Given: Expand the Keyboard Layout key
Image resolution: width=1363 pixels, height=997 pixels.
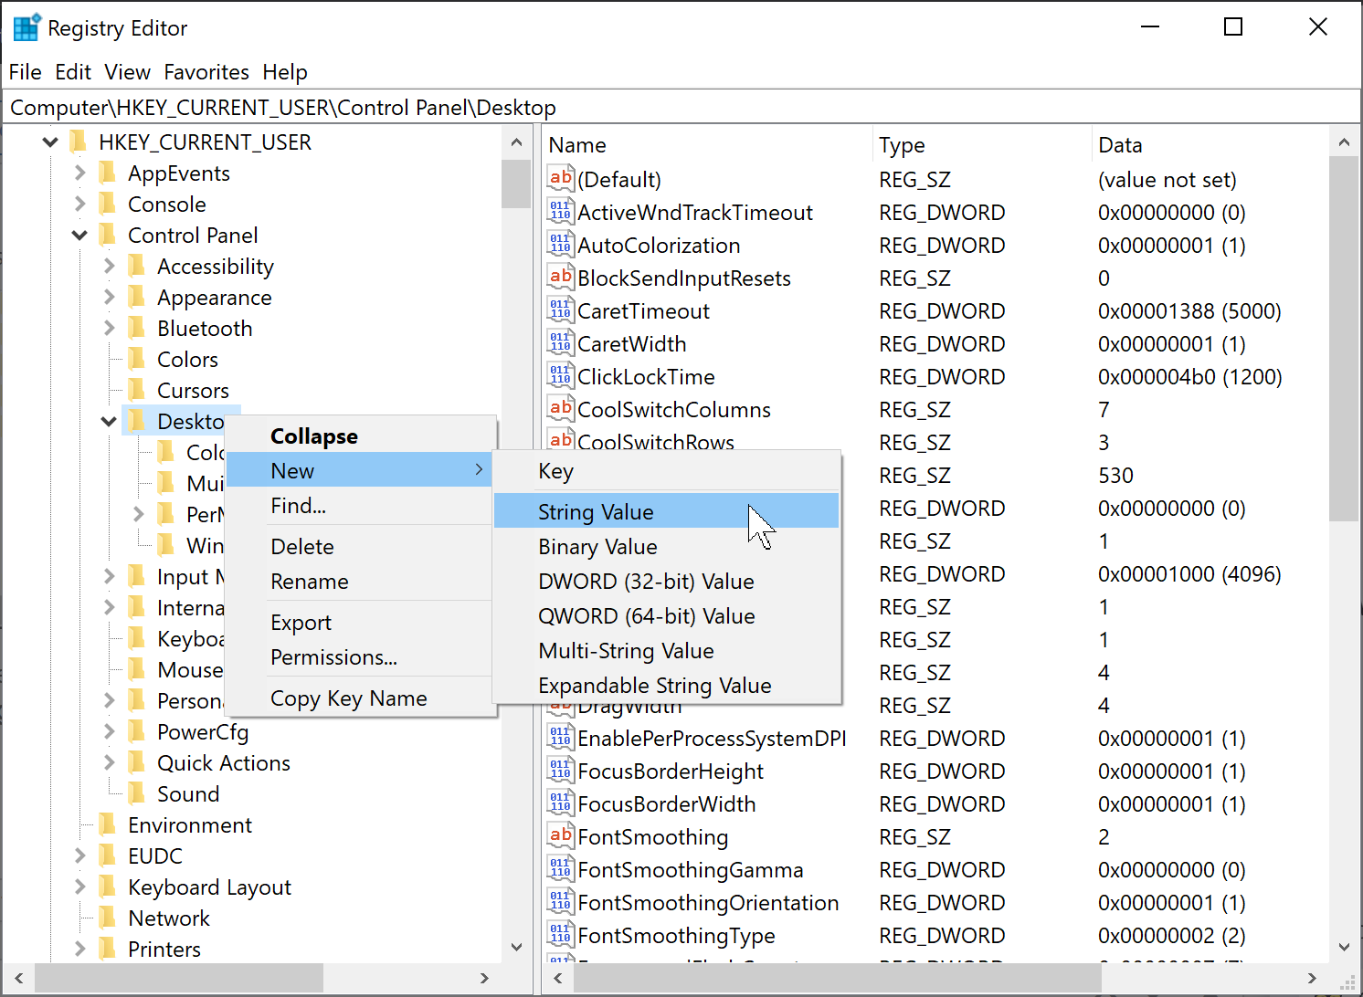Looking at the screenshot, I should (x=79, y=887).
